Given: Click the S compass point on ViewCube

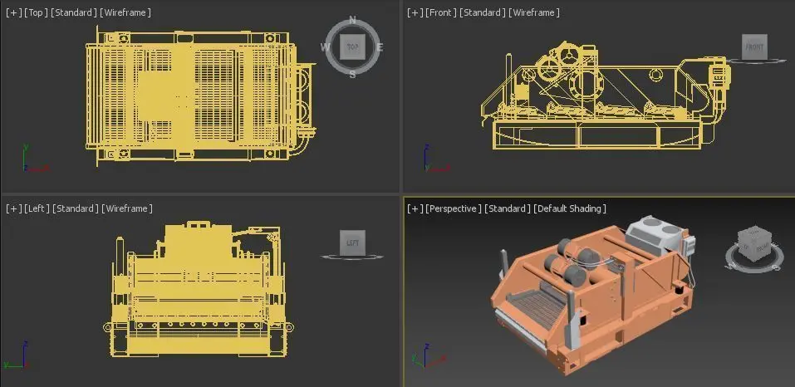Looking at the screenshot, I should [x=352, y=74].
